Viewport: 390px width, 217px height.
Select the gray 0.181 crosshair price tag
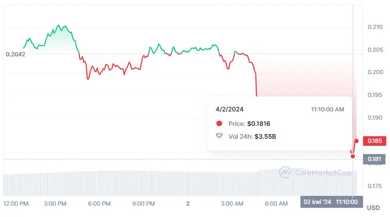click(374, 159)
